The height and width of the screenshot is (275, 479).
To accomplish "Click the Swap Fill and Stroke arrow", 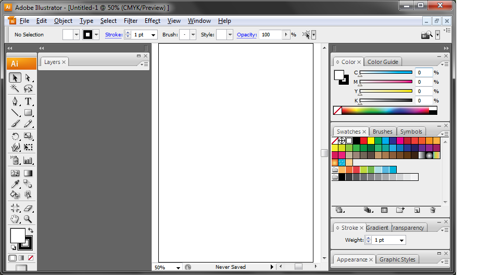I will [31, 230].
